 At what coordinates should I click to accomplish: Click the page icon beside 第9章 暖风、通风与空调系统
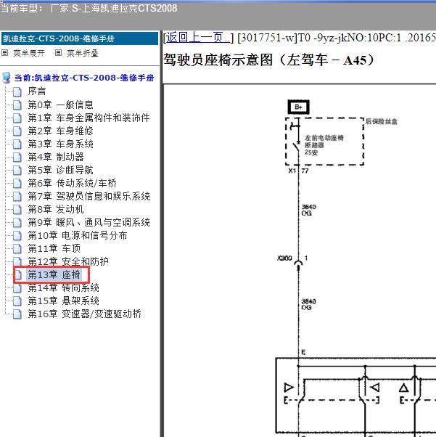17,223
